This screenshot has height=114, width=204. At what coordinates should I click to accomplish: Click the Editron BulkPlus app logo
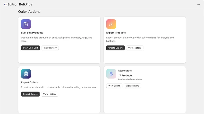[x=5, y=4]
